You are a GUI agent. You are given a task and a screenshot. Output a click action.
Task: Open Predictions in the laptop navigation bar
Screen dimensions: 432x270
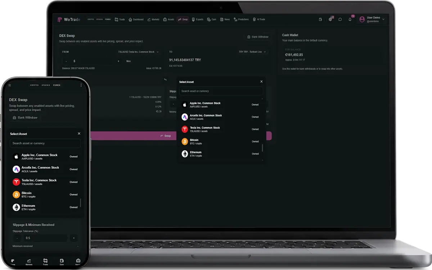(241, 19)
